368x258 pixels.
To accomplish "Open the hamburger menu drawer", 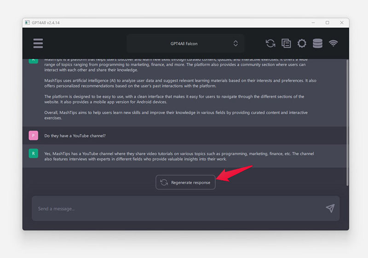I will (x=38, y=43).
